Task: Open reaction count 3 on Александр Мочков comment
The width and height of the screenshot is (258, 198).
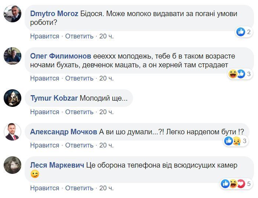Action: point(244,141)
